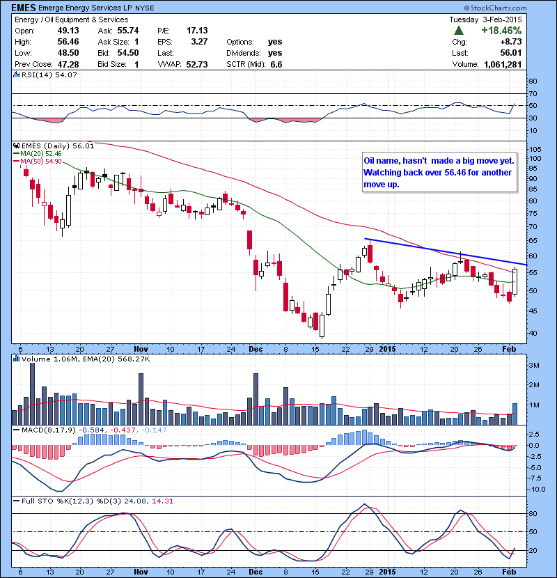557x578 pixels.
Task: Select the EPS value 3.27
Action: click(x=199, y=42)
